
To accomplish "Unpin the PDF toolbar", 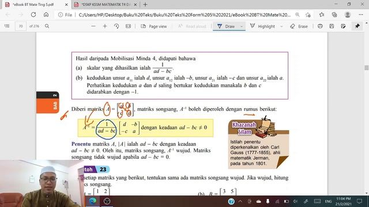I will coord(357,26).
